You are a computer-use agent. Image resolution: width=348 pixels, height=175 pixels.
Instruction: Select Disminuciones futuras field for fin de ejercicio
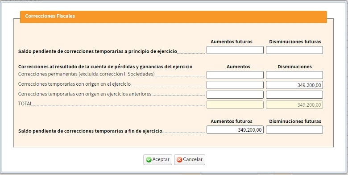point(294,130)
